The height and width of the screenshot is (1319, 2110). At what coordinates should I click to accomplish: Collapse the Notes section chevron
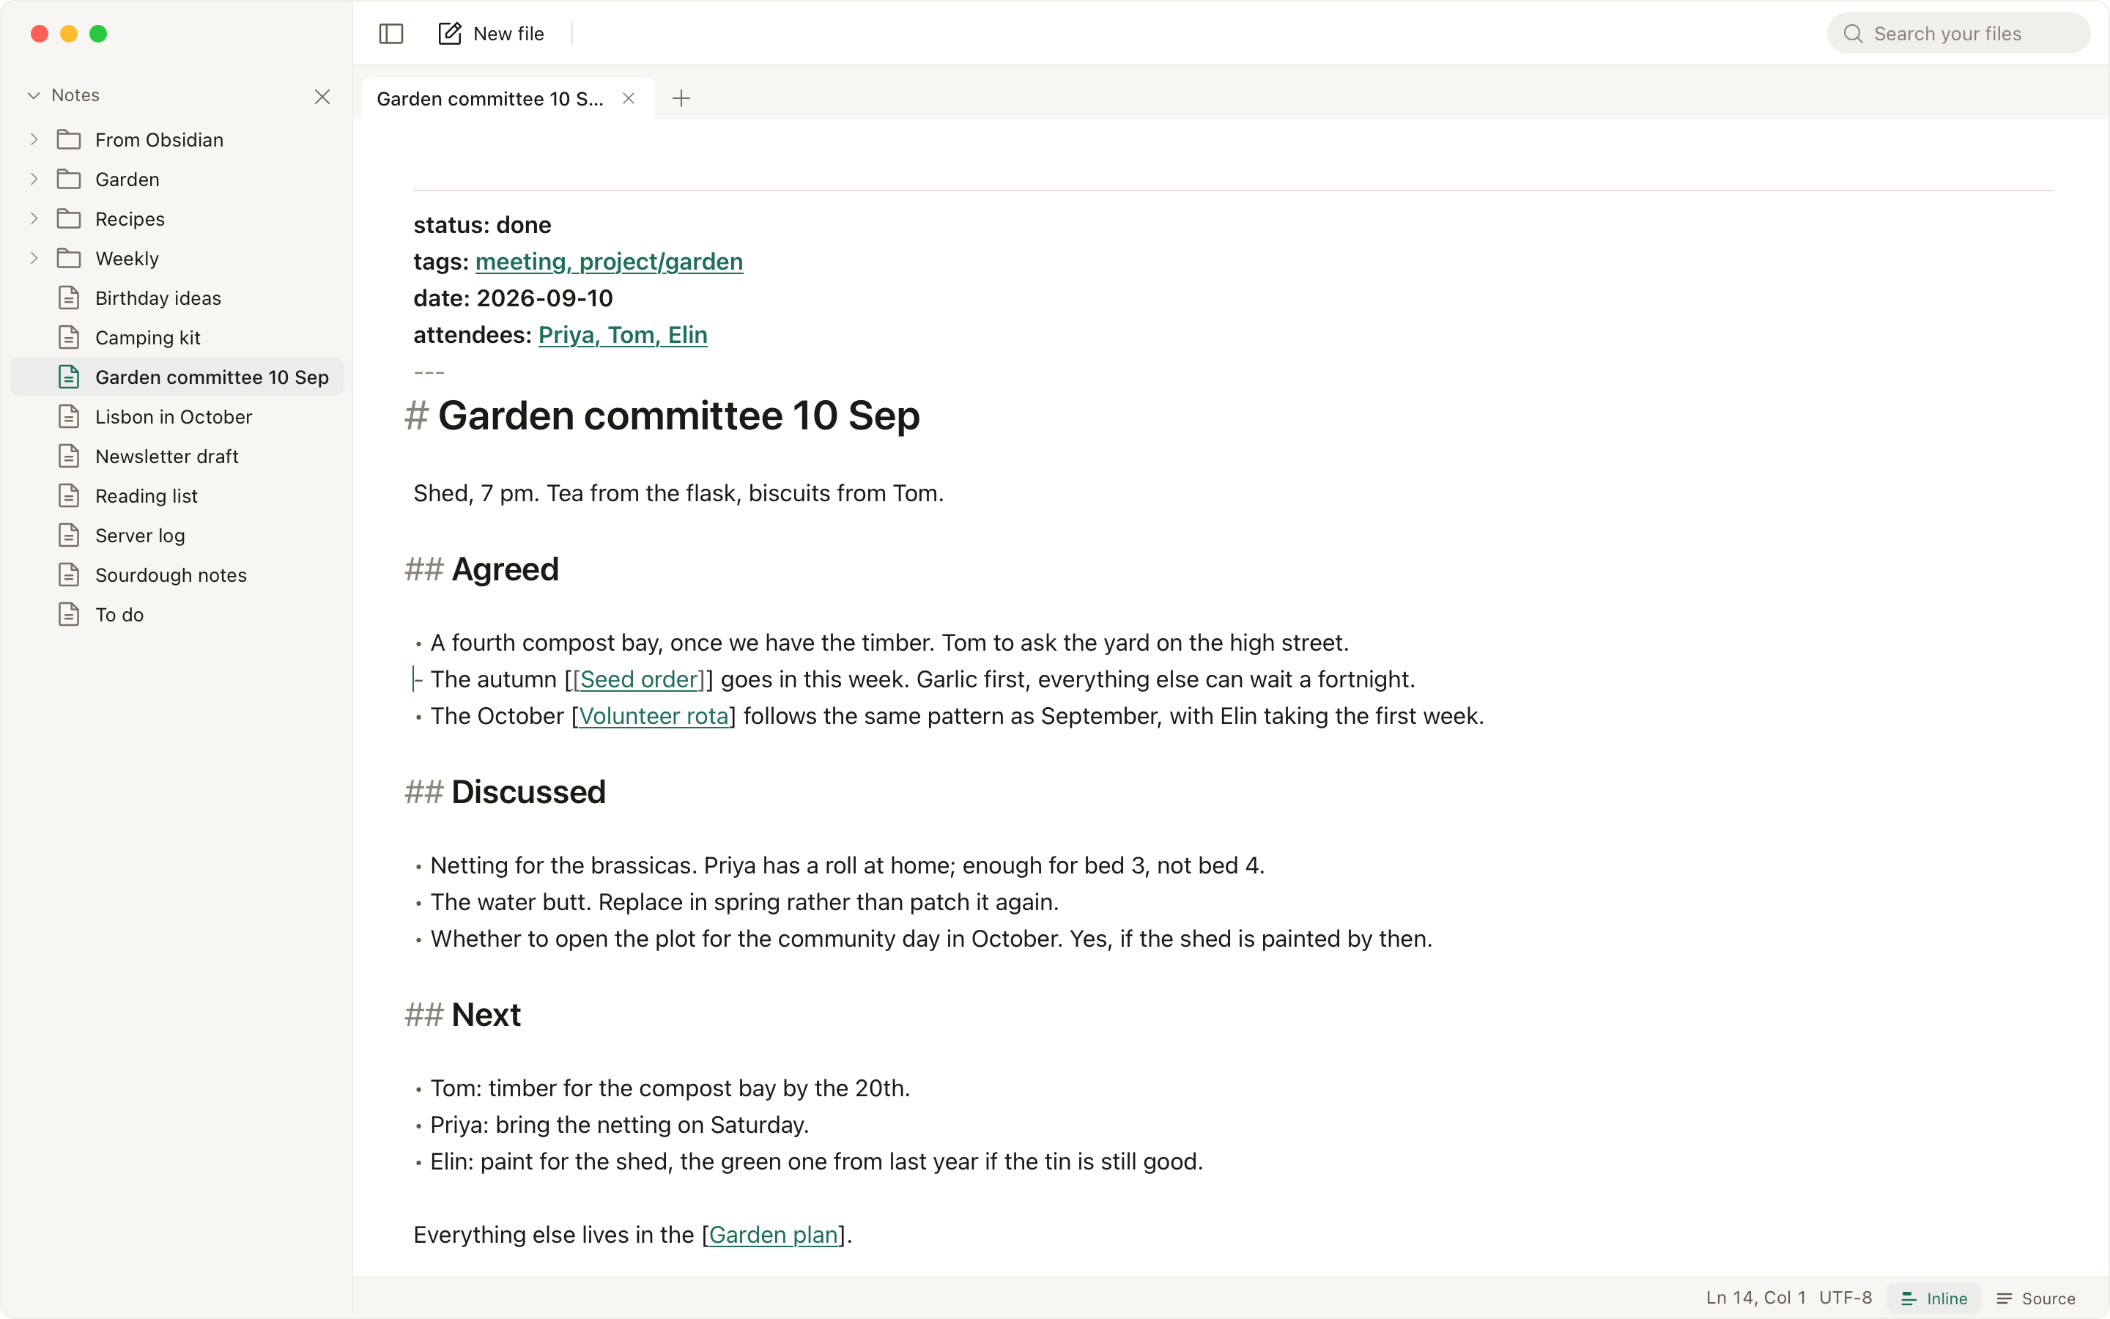[x=34, y=95]
